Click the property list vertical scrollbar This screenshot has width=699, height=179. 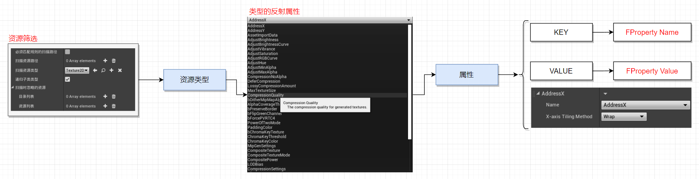point(409,82)
